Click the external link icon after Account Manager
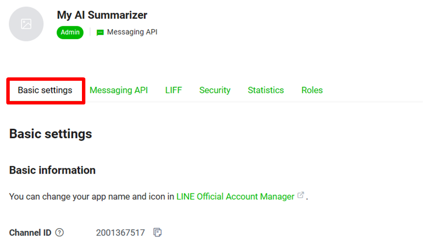This screenshot has width=434, height=251. point(301,195)
